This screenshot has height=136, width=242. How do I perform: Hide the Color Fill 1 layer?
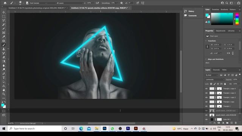tap(206, 119)
